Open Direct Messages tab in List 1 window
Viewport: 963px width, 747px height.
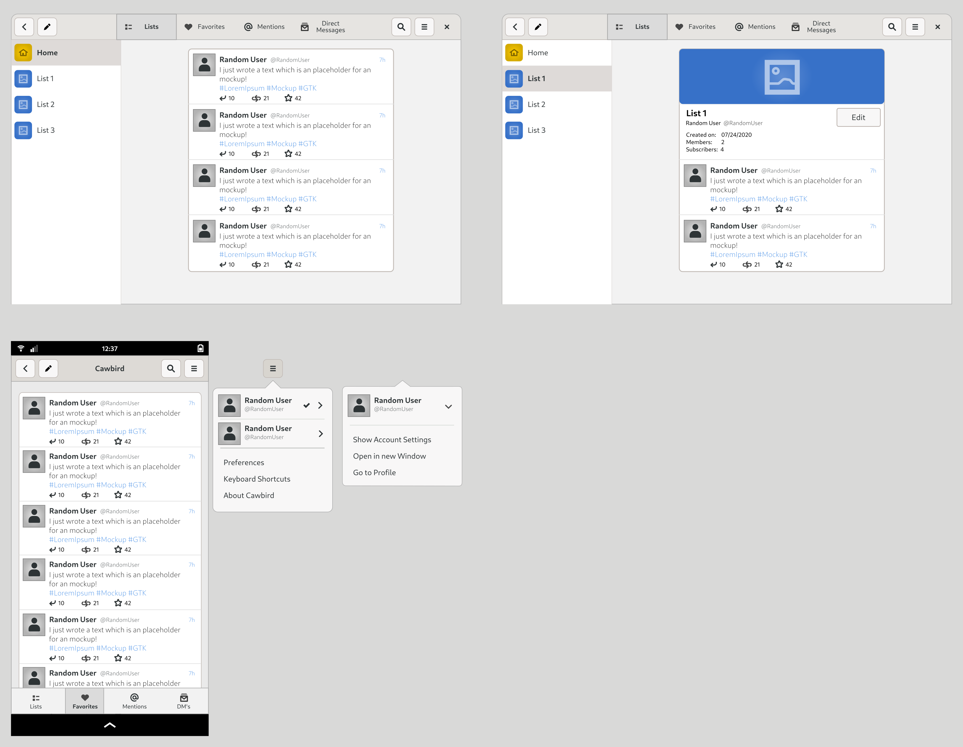point(814,27)
